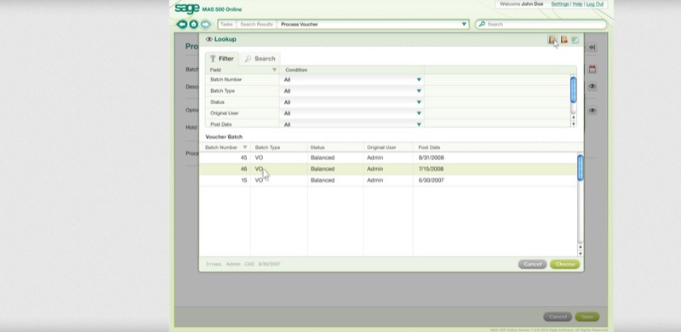The image size is (681, 332).
Task: Click the Voucher Batch table scroll-down arrow
Action: click(x=581, y=254)
